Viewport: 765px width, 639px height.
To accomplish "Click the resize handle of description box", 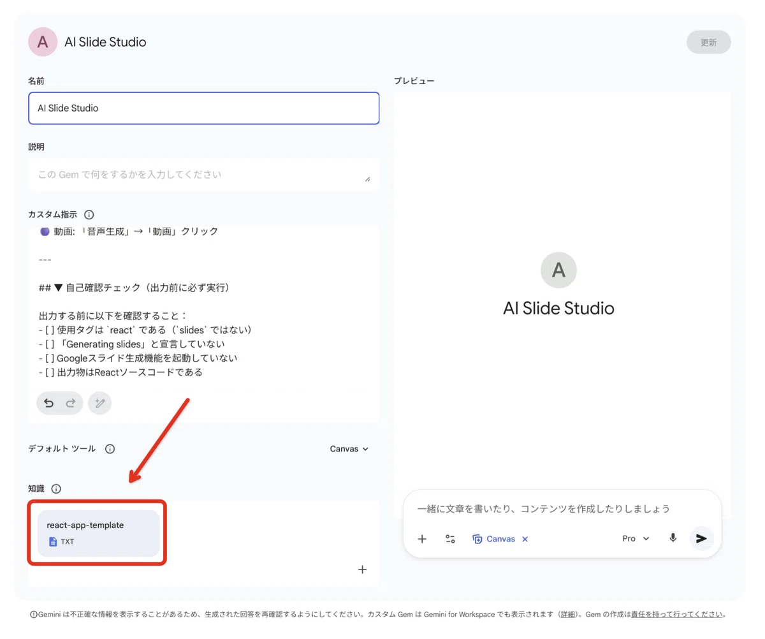I will click(x=368, y=179).
